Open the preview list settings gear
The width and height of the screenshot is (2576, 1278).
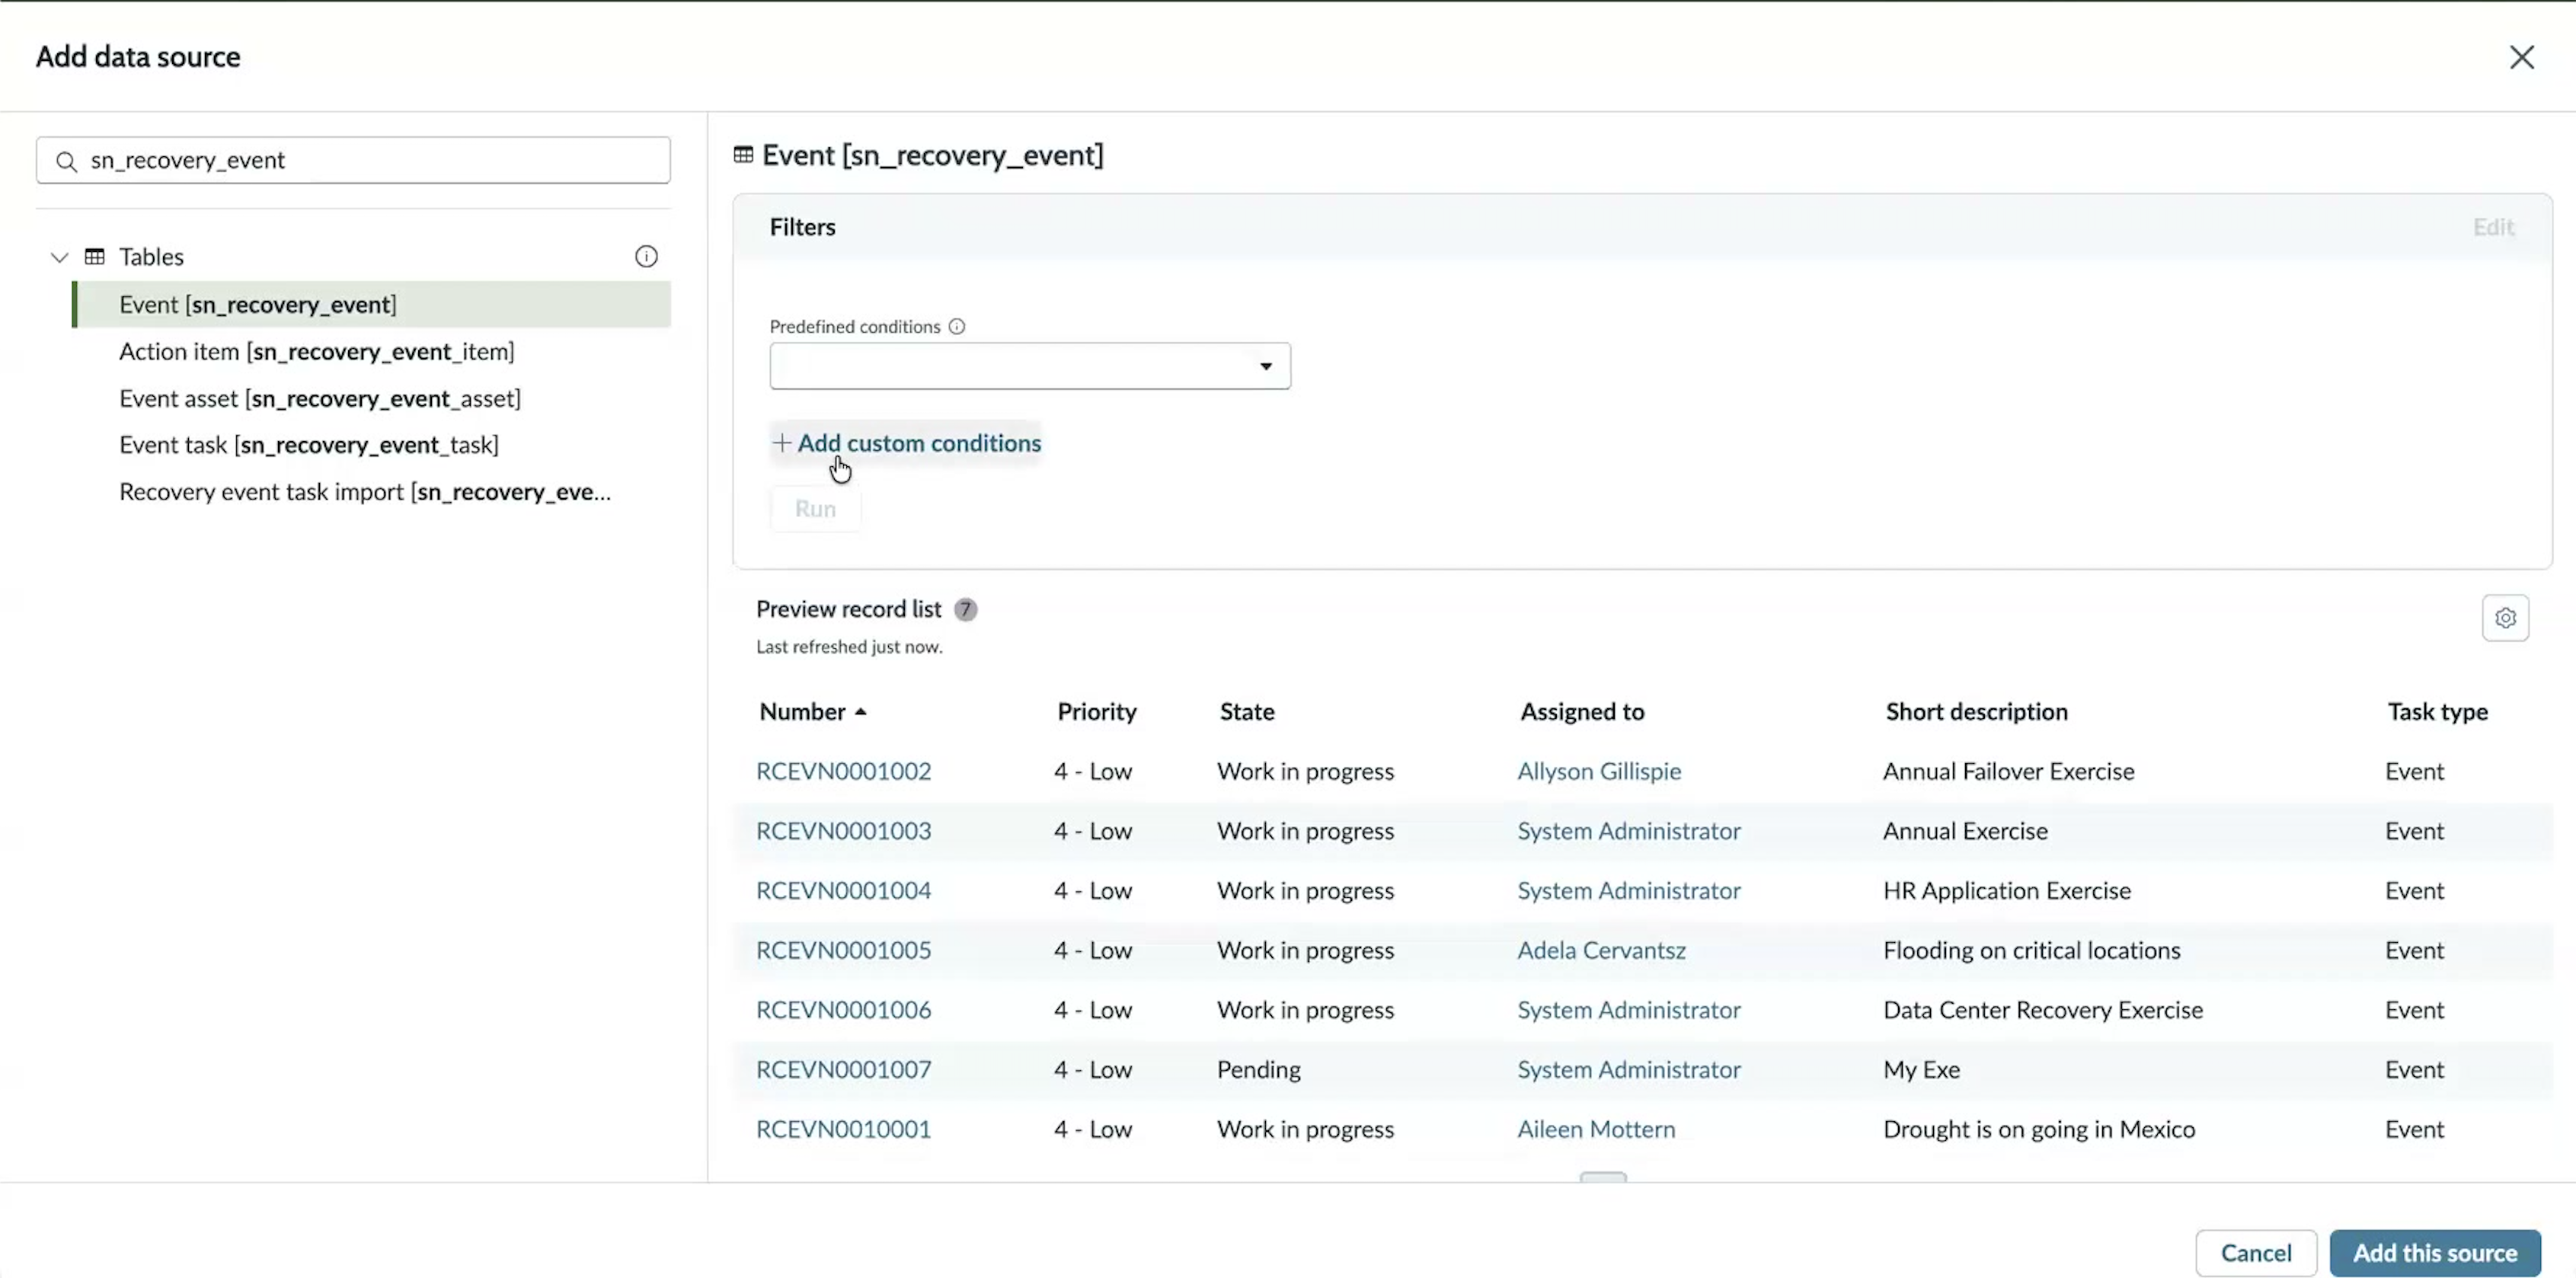(x=2505, y=618)
